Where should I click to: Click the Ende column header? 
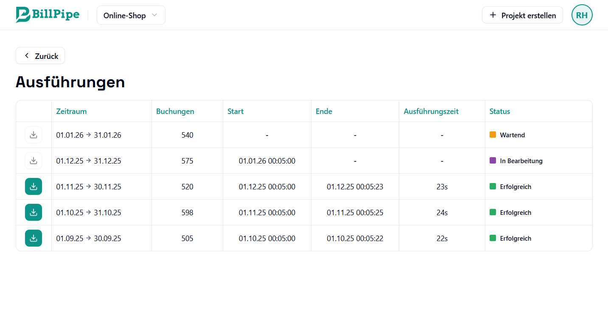click(x=324, y=111)
